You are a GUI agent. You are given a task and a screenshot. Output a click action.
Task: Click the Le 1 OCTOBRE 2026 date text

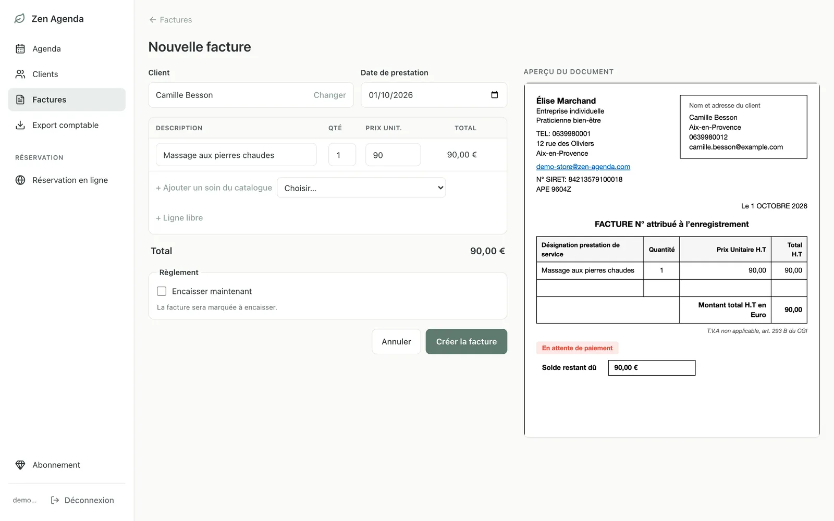(x=774, y=206)
